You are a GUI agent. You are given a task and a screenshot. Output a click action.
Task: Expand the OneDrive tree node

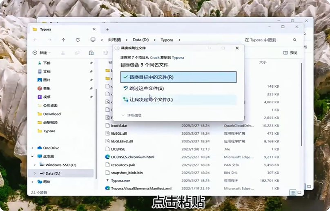[x=32, y=148]
